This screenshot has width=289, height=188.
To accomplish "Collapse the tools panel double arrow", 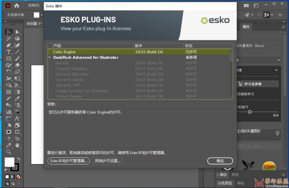I will coord(5,21).
